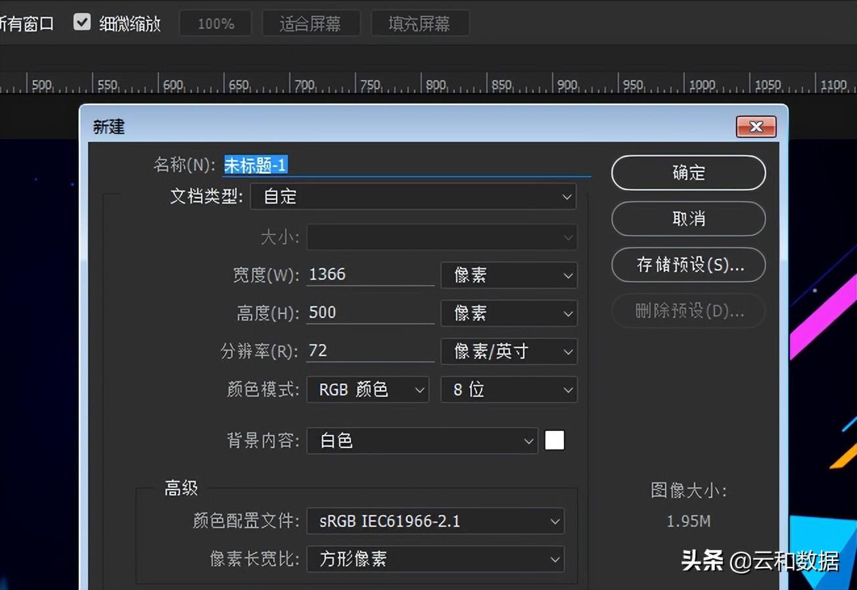The image size is (857, 590).
Task: Click the 100% zoom button
Action: tap(215, 22)
